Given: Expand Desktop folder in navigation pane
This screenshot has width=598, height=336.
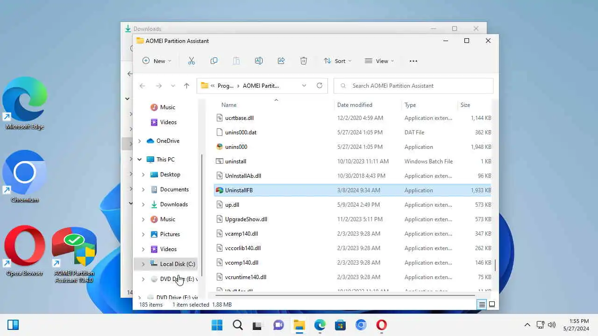Looking at the screenshot, I should pos(143,175).
